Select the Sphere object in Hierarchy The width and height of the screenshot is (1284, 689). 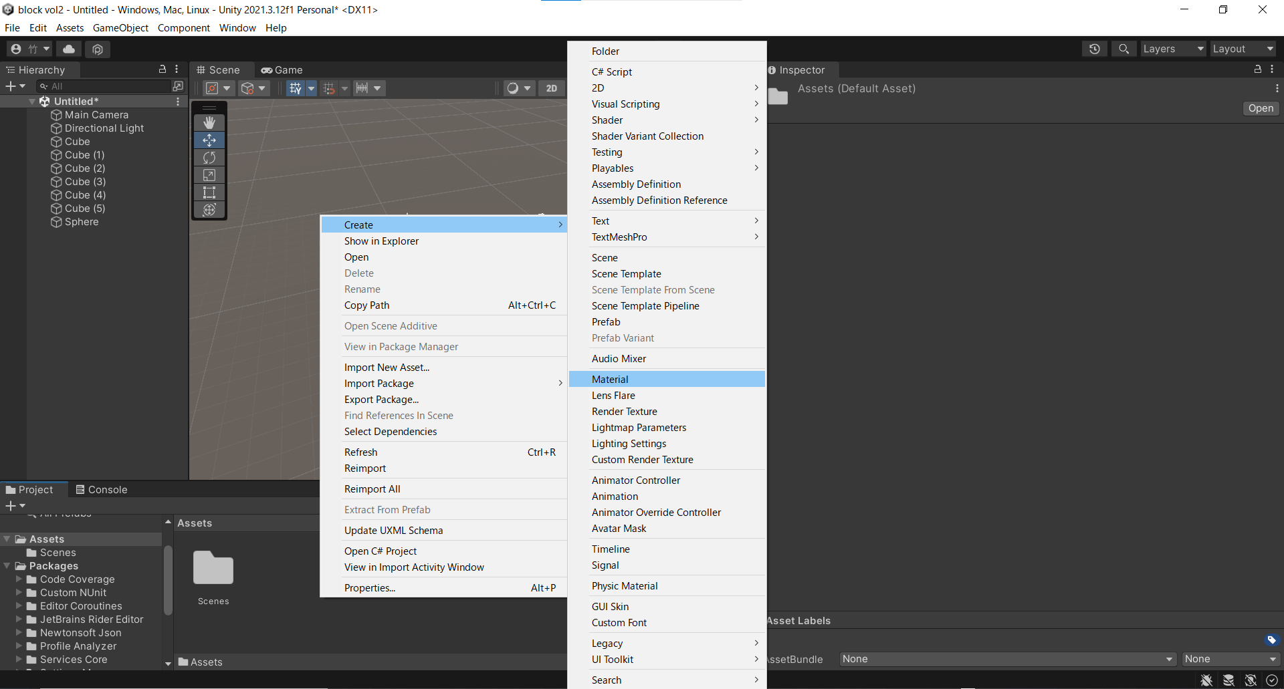[82, 222]
